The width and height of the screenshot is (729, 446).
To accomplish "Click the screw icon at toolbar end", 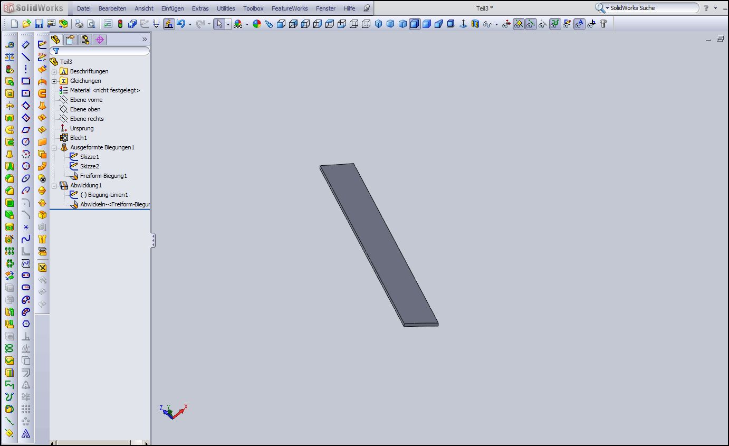I will (603, 24).
